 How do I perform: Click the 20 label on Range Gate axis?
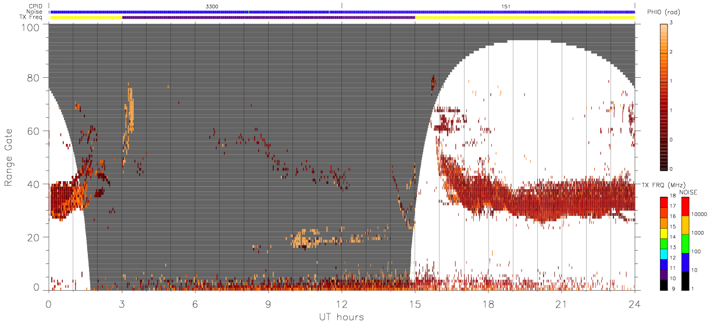[34, 237]
